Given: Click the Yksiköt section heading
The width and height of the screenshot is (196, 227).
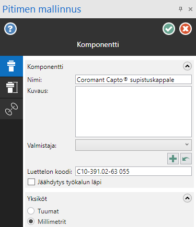Looking at the screenshot, I should tap(37, 198).
